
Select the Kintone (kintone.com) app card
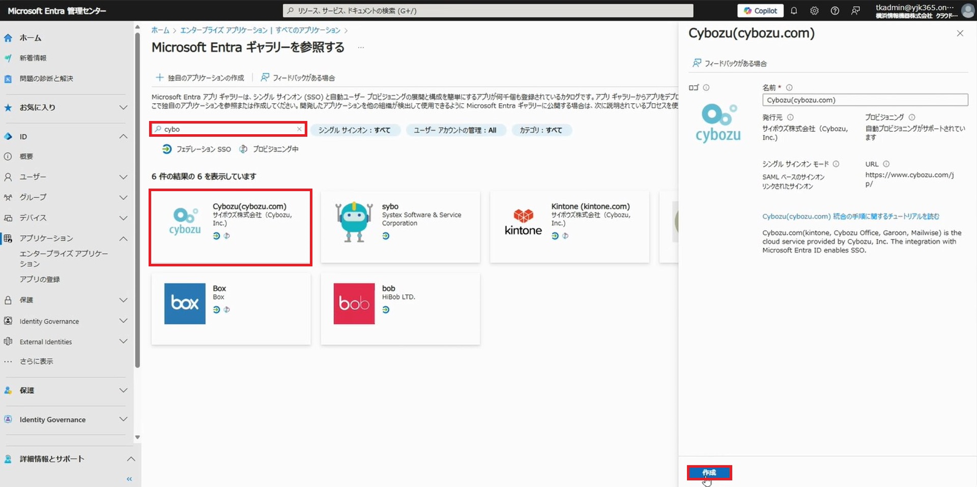(569, 227)
